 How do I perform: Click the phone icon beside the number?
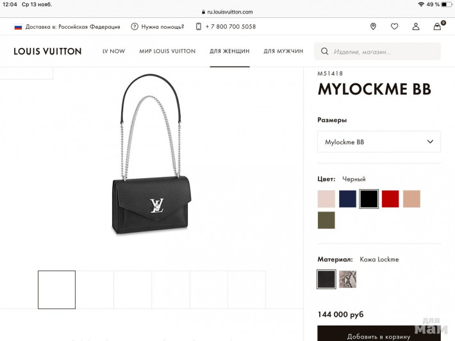pyautogui.click(x=199, y=26)
